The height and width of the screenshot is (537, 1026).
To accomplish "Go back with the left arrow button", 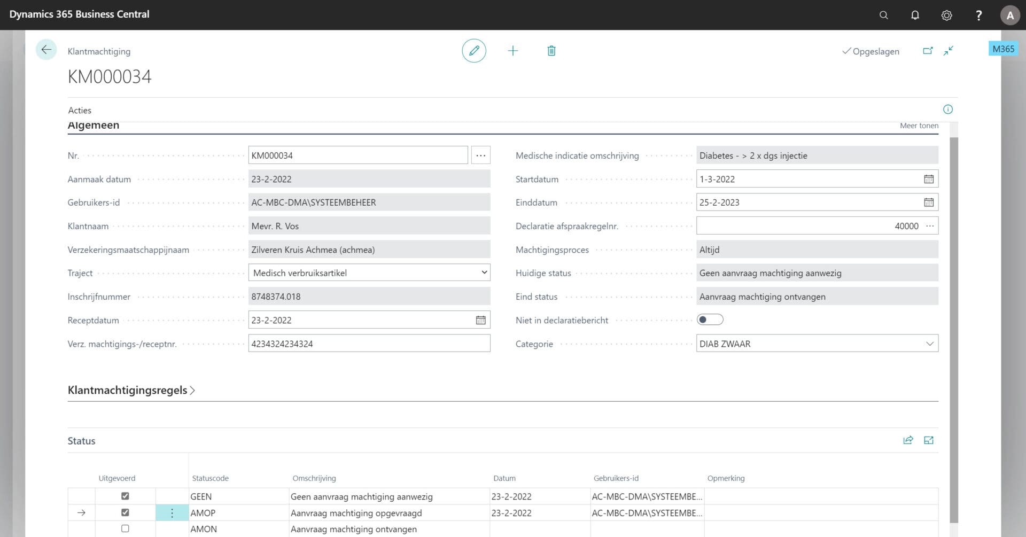I will click(x=46, y=50).
